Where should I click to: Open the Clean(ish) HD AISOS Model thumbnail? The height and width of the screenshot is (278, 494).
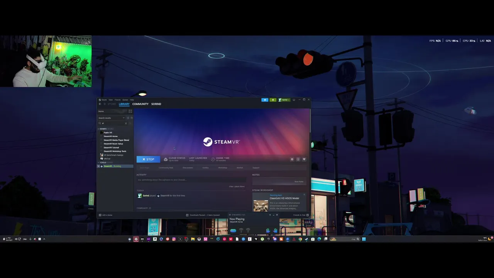coord(261,205)
